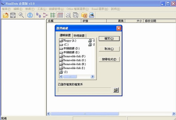Select the (C:) drive

pos(64,44)
